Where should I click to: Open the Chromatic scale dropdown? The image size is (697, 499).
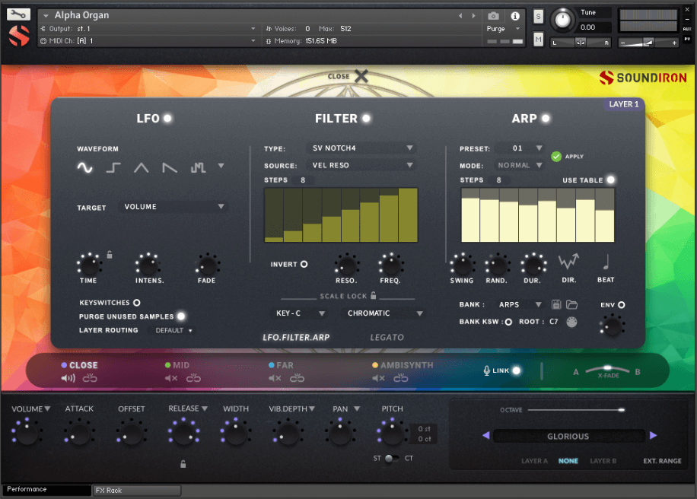pyautogui.click(x=384, y=313)
